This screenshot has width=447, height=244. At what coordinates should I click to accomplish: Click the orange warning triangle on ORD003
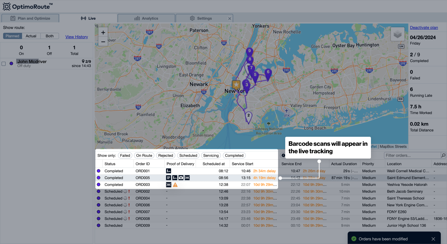(175, 185)
